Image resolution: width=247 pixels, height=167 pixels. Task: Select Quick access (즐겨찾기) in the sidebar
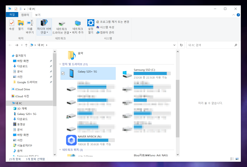(19, 56)
